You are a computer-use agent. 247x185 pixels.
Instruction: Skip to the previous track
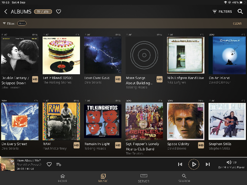[180, 164]
